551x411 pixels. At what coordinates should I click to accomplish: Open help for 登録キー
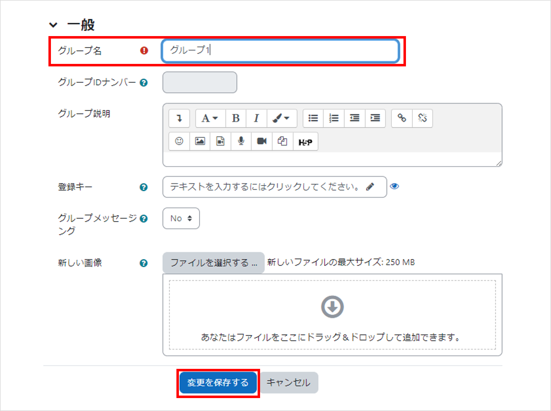click(144, 187)
